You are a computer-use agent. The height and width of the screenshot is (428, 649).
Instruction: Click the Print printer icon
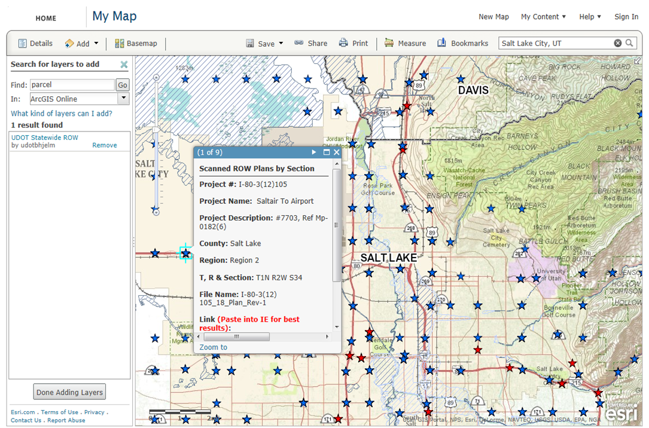coord(343,43)
